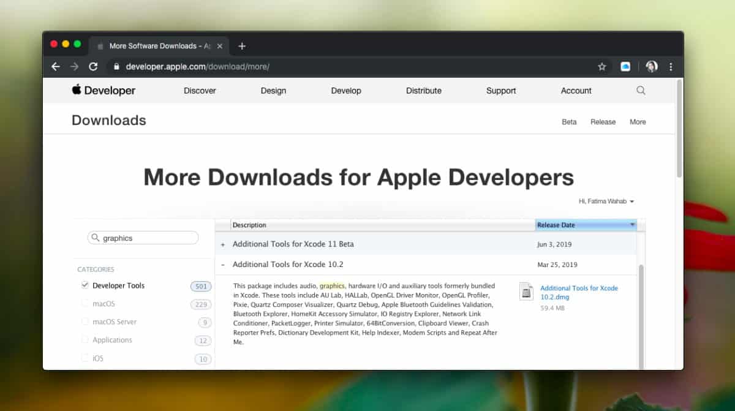
Task: Check the macOS category
Action: [85, 304]
